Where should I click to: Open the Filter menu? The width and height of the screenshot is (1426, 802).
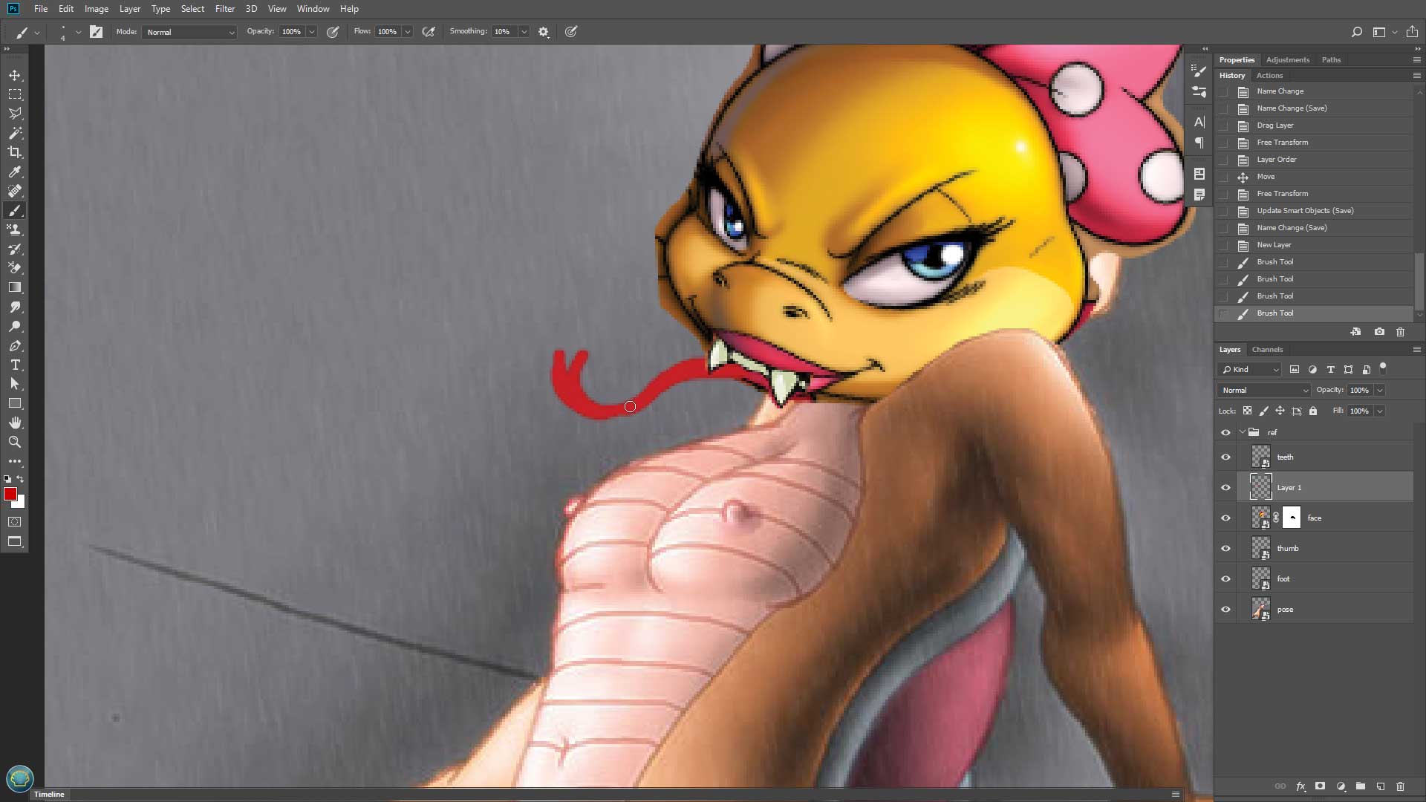click(224, 9)
